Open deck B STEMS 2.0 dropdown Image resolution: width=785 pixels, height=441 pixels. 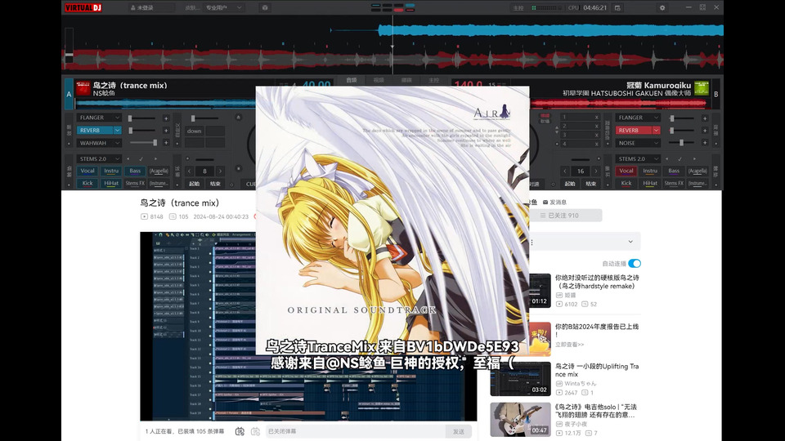point(638,159)
